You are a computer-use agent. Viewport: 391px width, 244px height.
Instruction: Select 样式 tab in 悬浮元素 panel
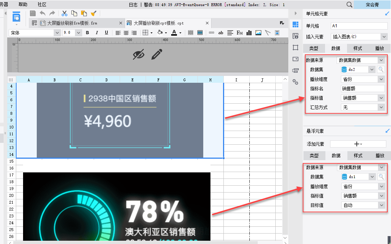point(358,155)
